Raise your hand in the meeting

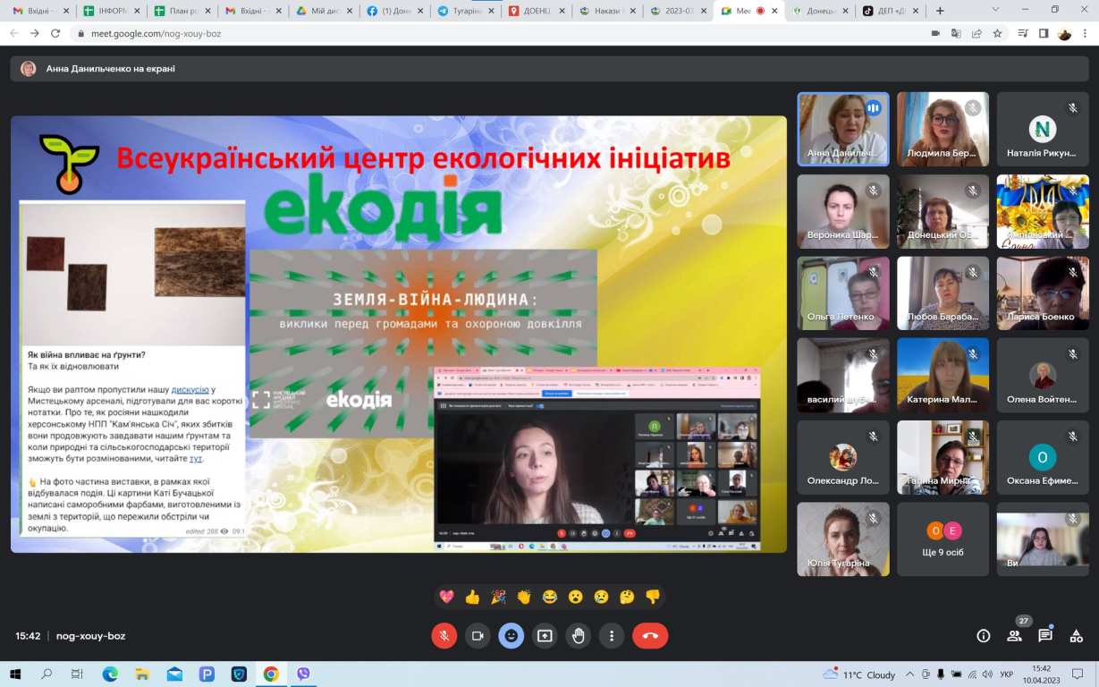[579, 636]
